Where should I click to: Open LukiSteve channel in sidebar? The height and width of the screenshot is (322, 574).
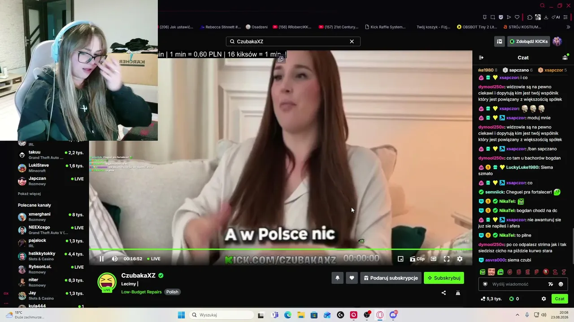(51, 168)
